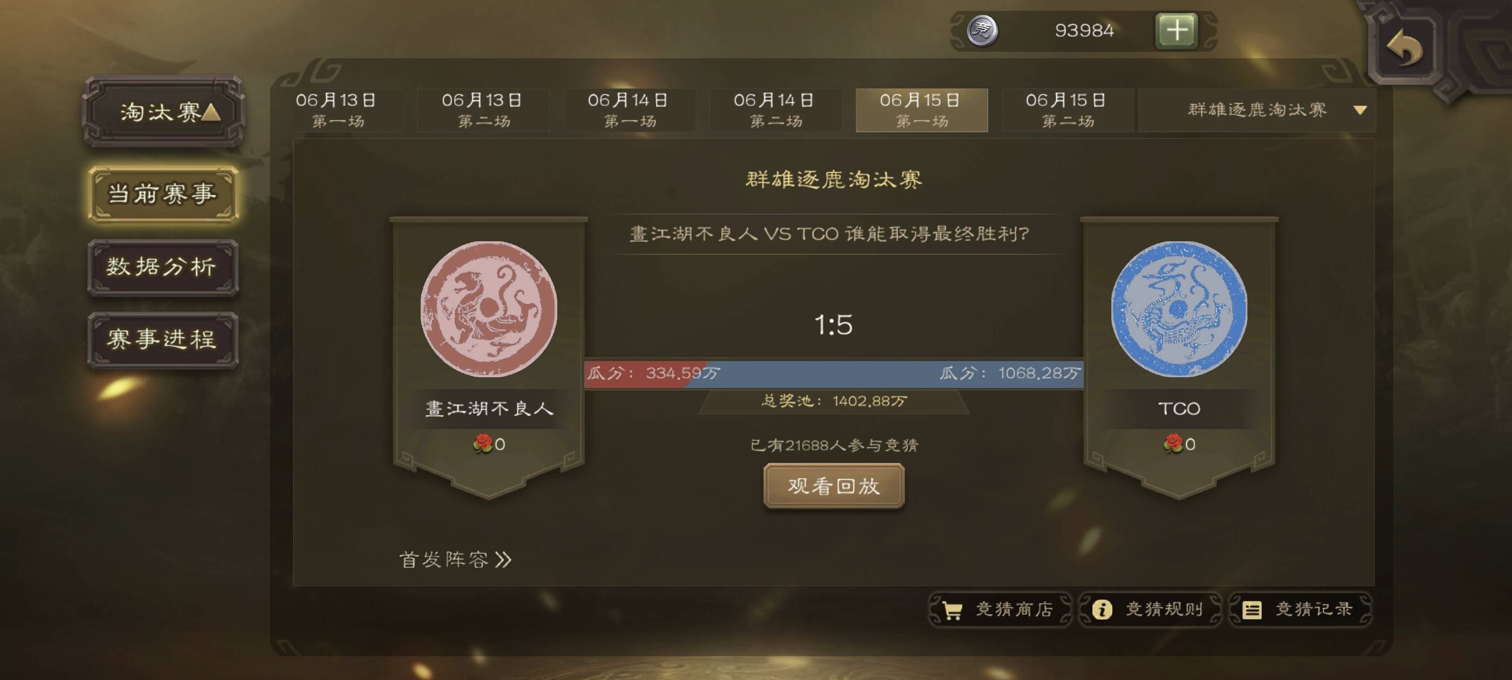Click the red-blue 瓜分 ratio bar
The image size is (1512, 680).
(833, 373)
